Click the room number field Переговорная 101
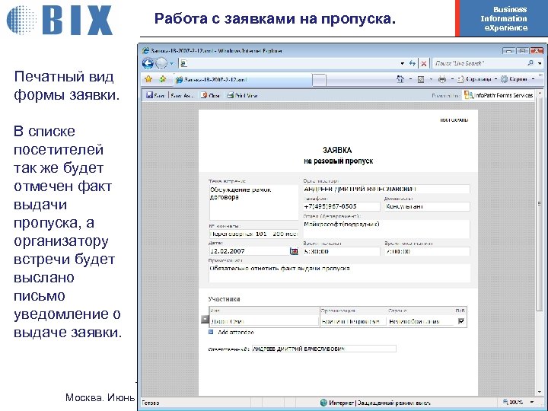548x411 pixels. coord(253,234)
